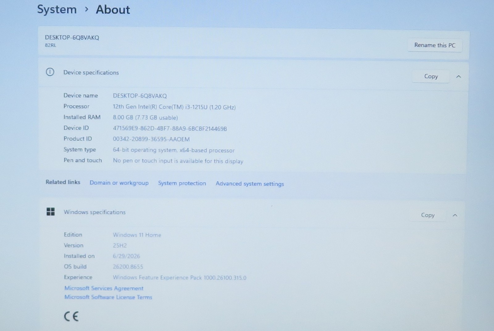Screen dimensions: 494x331
Task: Copy the Windows specifications
Action: [x=428, y=215]
